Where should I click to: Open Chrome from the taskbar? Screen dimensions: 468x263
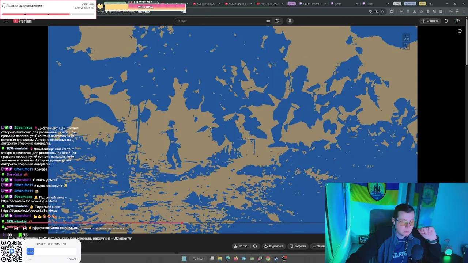click(268, 259)
